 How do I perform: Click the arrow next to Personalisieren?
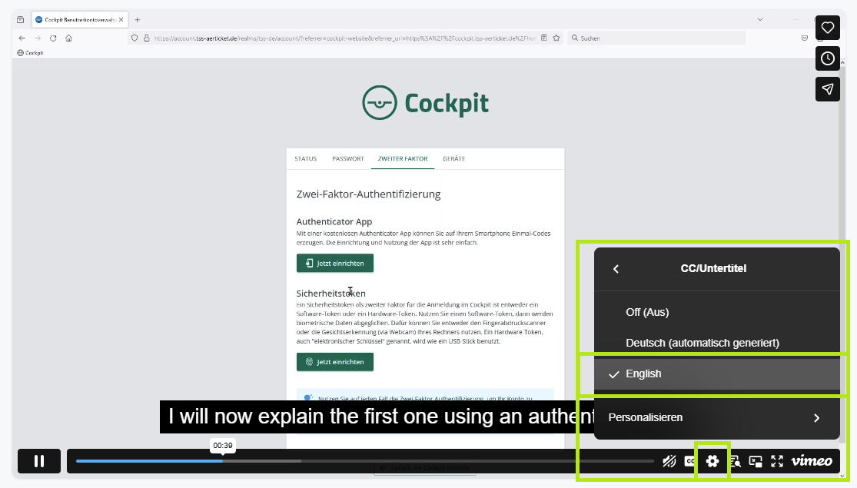pyautogui.click(x=816, y=418)
